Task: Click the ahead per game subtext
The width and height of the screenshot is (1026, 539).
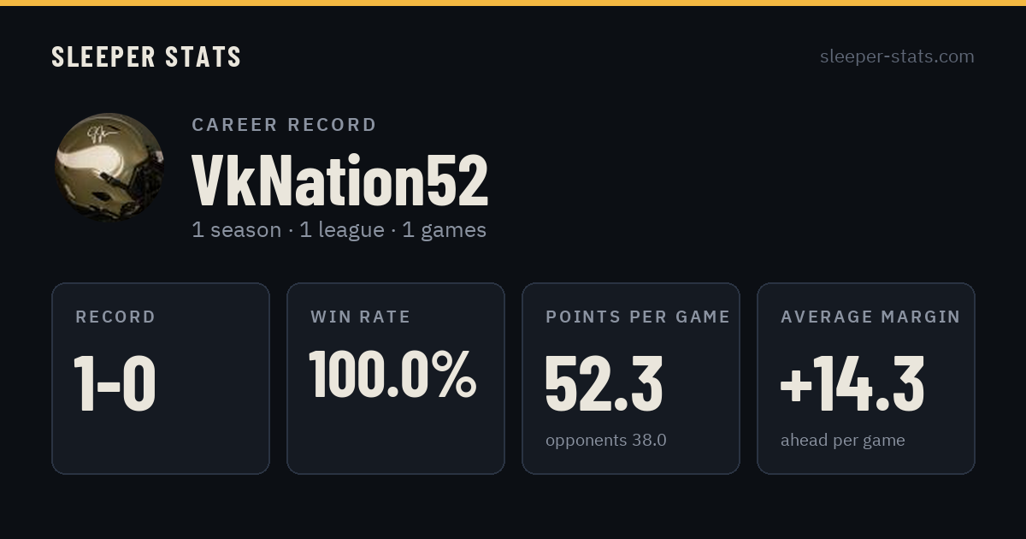Action: click(843, 441)
